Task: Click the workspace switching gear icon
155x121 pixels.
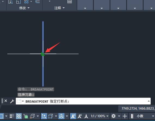Action: [x=113, y=116]
